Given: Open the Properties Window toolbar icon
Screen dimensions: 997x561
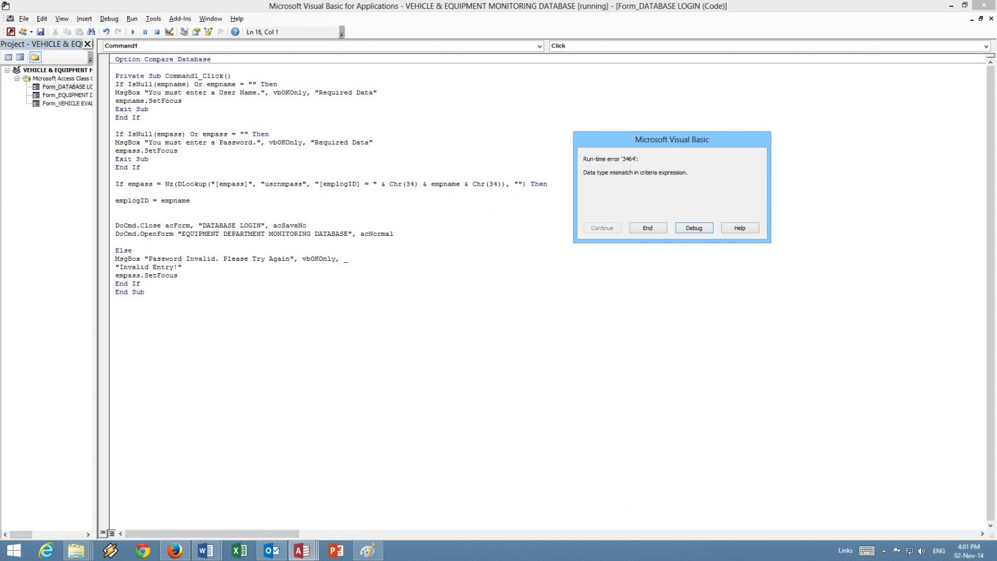Looking at the screenshot, I should point(196,31).
